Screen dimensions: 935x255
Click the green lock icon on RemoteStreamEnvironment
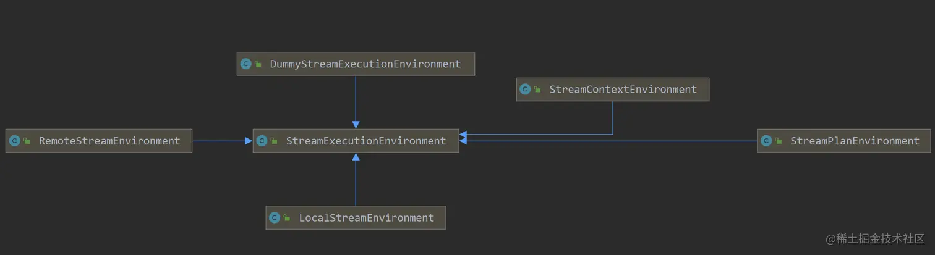pyautogui.click(x=27, y=141)
